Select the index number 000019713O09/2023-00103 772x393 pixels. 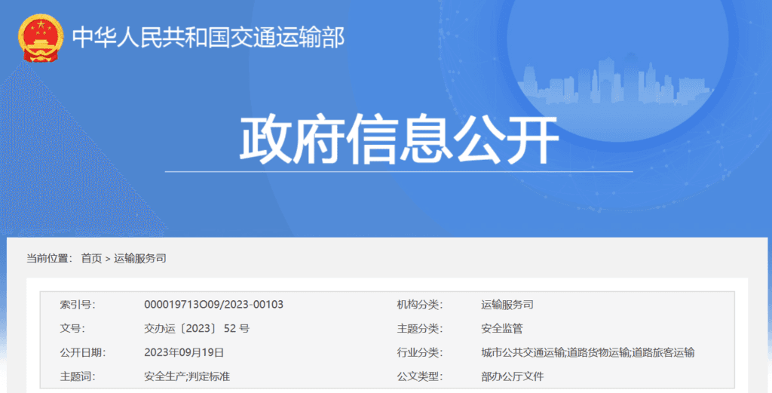click(213, 305)
